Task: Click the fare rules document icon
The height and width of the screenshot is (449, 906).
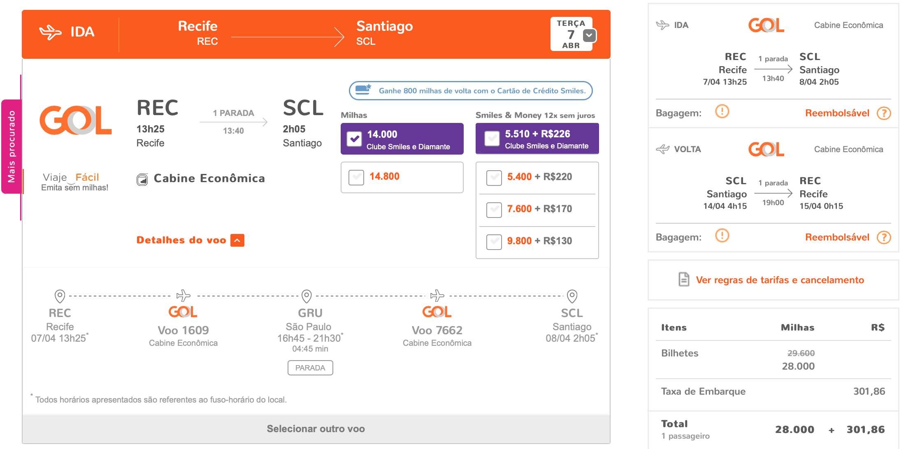Action: 683,280
